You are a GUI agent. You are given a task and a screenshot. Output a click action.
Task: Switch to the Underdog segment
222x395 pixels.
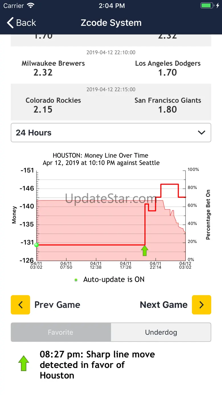tap(161, 332)
